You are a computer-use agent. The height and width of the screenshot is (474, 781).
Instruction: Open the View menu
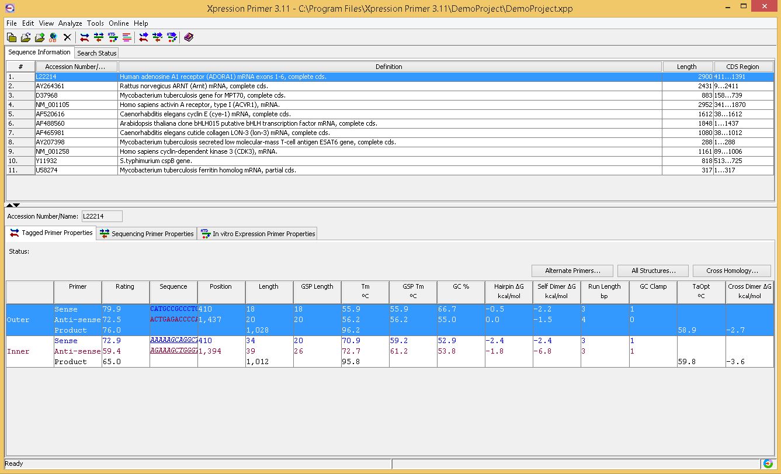click(x=46, y=23)
